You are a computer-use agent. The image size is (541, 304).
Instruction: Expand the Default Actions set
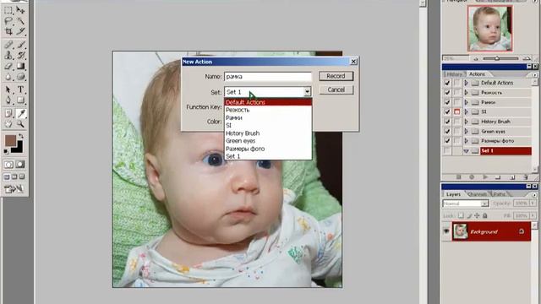(466, 83)
